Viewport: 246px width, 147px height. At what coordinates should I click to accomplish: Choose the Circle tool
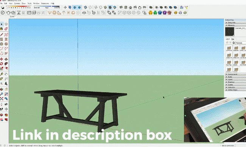pyautogui.click(x=2, y=44)
